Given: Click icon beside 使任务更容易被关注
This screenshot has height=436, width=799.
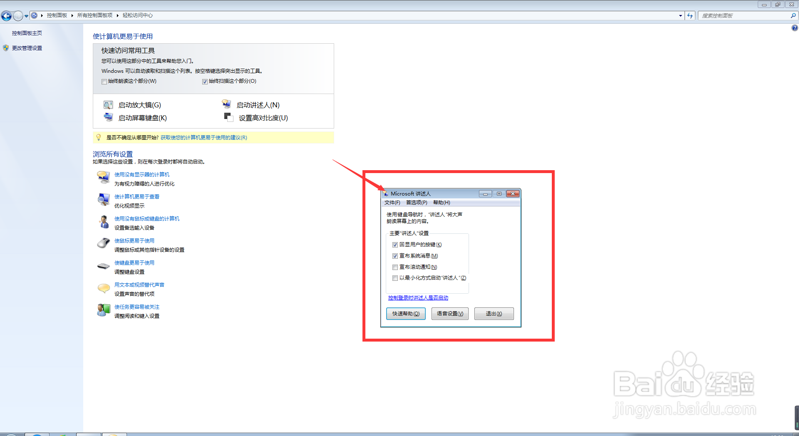Looking at the screenshot, I should (103, 310).
